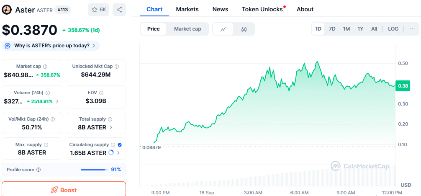Click the 91% profile score value
The height and width of the screenshot is (196, 421).
pyautogui.click(x=116, y=170)
